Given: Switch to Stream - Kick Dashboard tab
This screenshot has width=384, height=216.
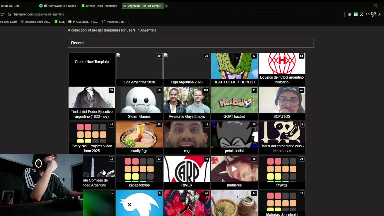Looking at the screenshot, I should 99,6.
